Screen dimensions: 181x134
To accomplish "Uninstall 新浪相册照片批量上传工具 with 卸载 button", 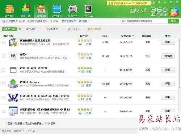I will pos(168,42).
